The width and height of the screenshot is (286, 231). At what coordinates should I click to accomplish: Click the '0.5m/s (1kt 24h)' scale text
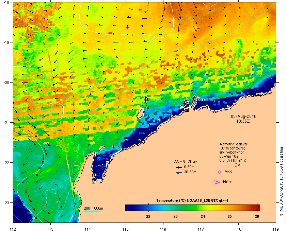pos(233,161)
